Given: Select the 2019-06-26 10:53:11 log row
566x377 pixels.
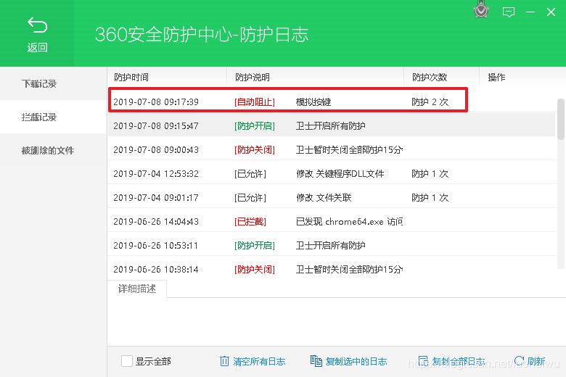Looking at the screenshot, I should (x=332, y=245).
